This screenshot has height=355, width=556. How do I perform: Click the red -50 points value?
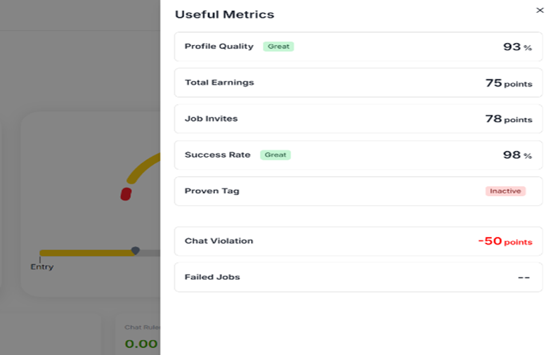coord(505,241)
